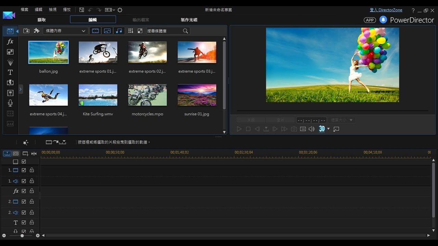
Task: Open the media content dropdown
Action: pyautogui.click(x=65, y=31)
